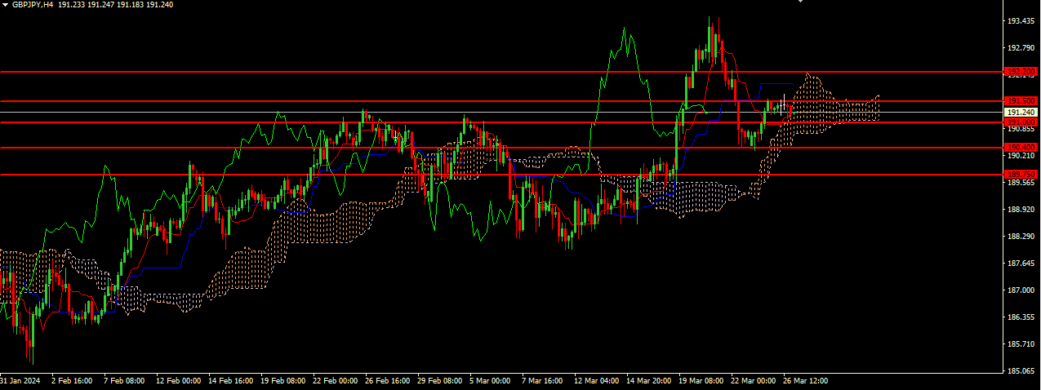This screenshot has height=390, width=1041.
Task: Select the 189.750 red price level label
Action: pos(1021,175)
